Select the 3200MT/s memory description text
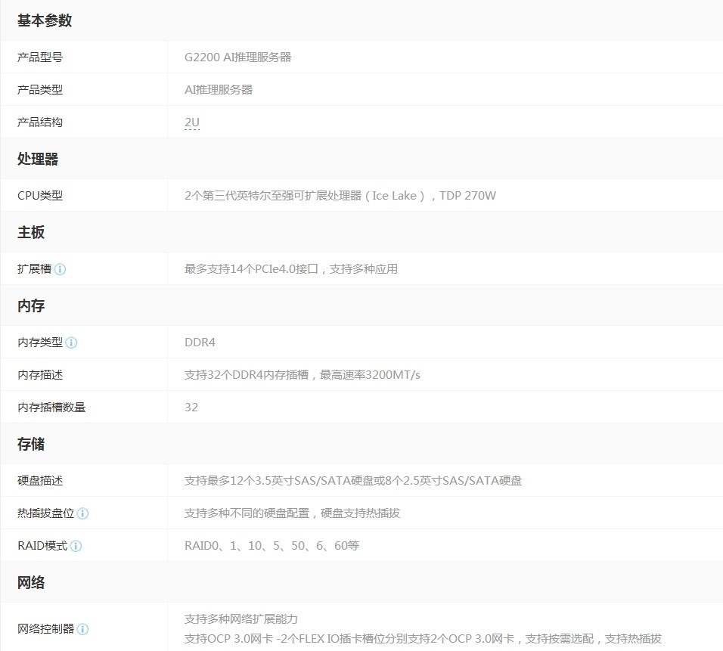Screen dimensions: 723x651 (x=302, y=375)
